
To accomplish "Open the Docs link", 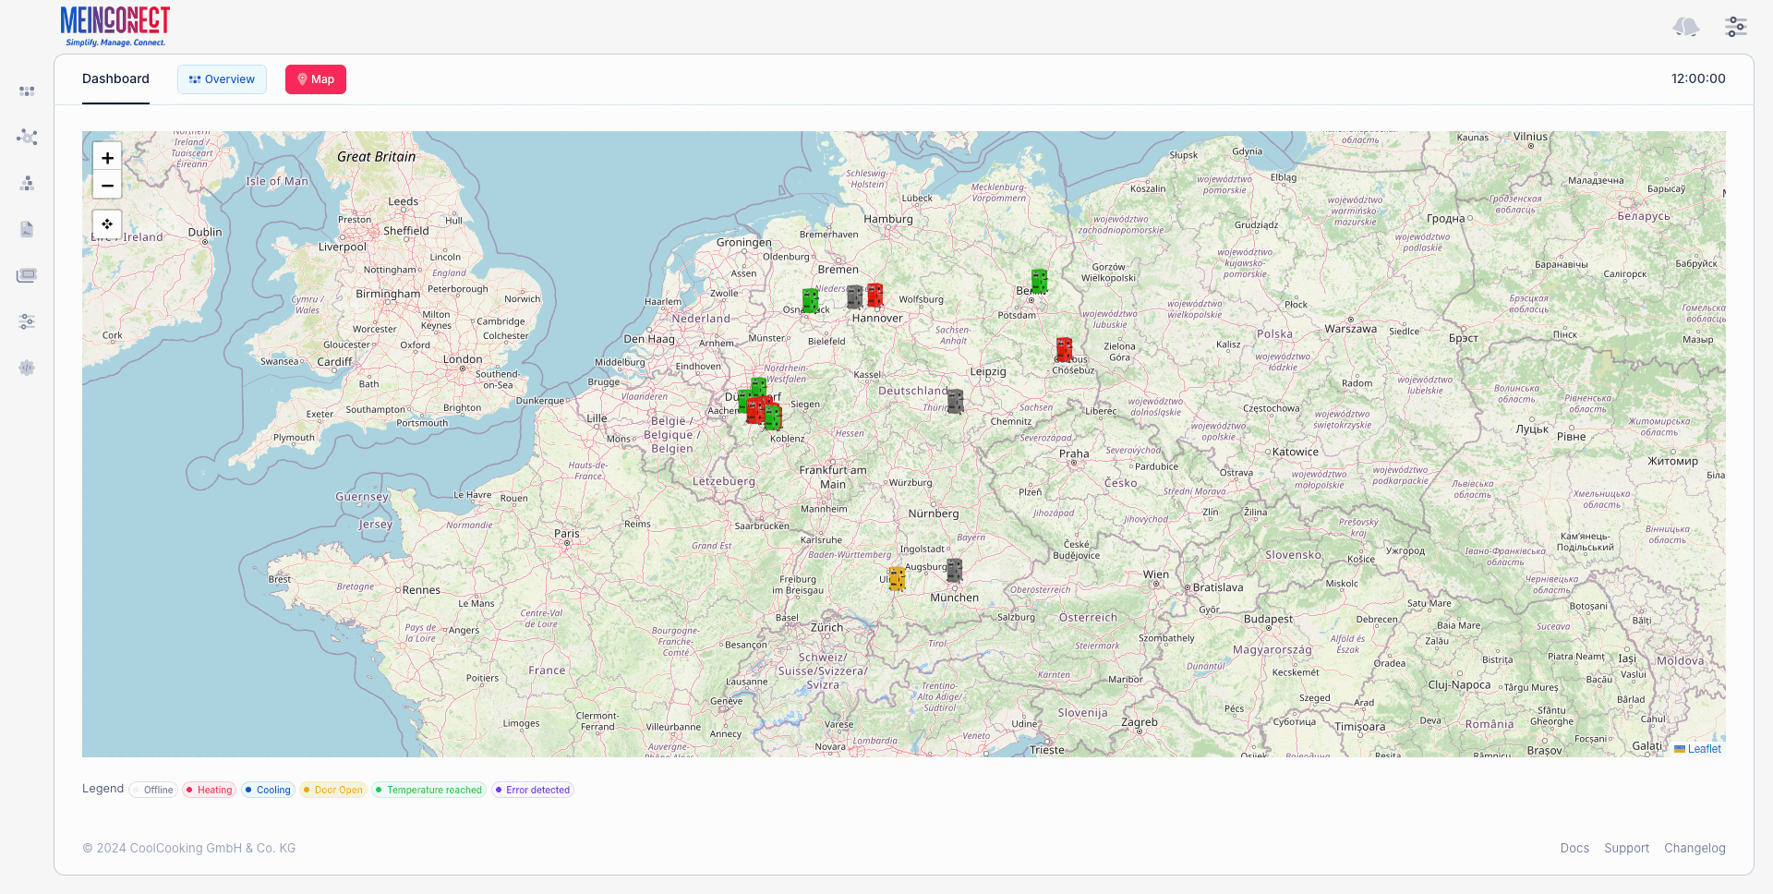I will (1574, 848).
